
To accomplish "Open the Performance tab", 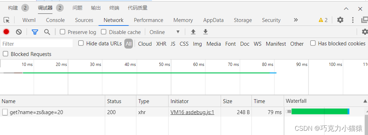I will [x=148, y=20].
